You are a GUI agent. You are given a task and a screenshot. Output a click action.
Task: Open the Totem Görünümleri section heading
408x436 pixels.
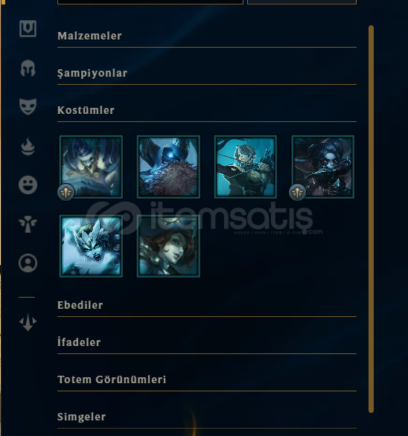pos(207,379)
